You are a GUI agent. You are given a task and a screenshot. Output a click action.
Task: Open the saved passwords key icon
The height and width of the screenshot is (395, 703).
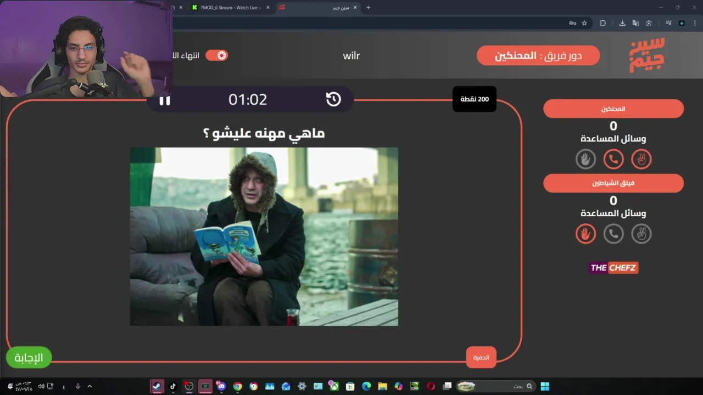572,23
